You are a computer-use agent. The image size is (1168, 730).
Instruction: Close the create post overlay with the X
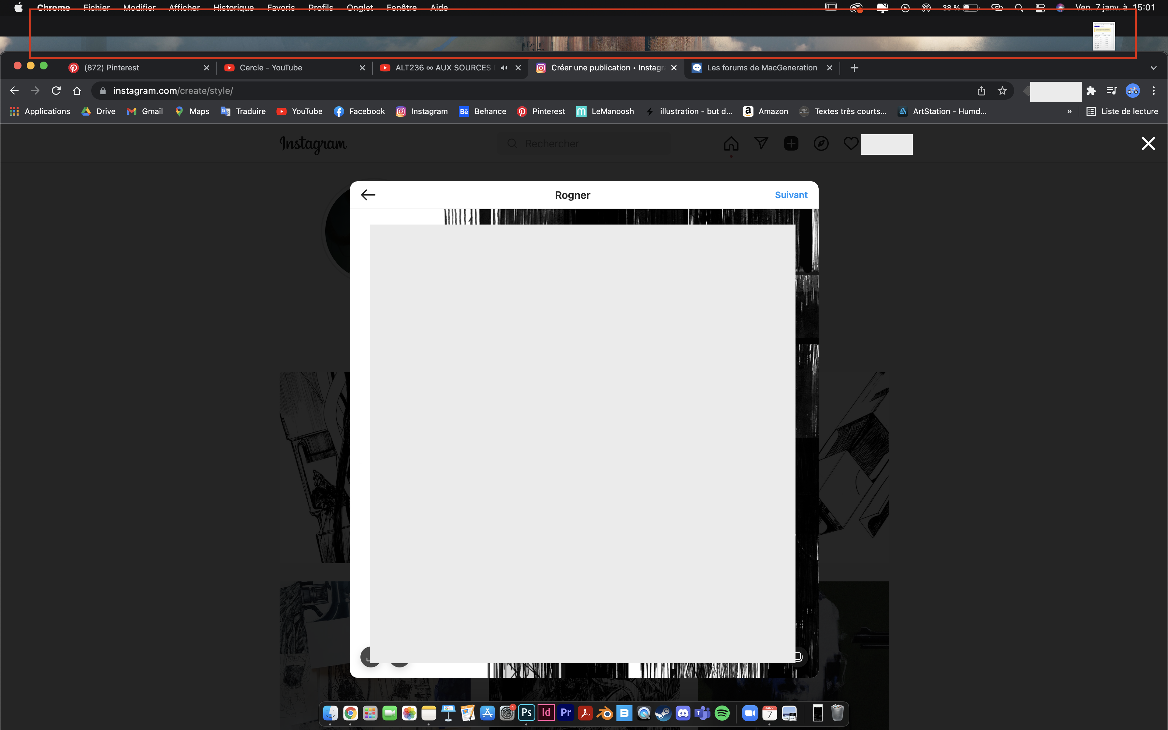click(1148, 143)
